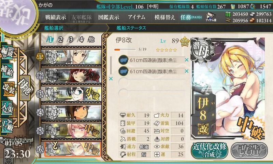This screenshot has height=164, width=273.
Task: Remove second 61cm四連装(酸素)魚雷 with its X
Action: (x=186, y=71)
